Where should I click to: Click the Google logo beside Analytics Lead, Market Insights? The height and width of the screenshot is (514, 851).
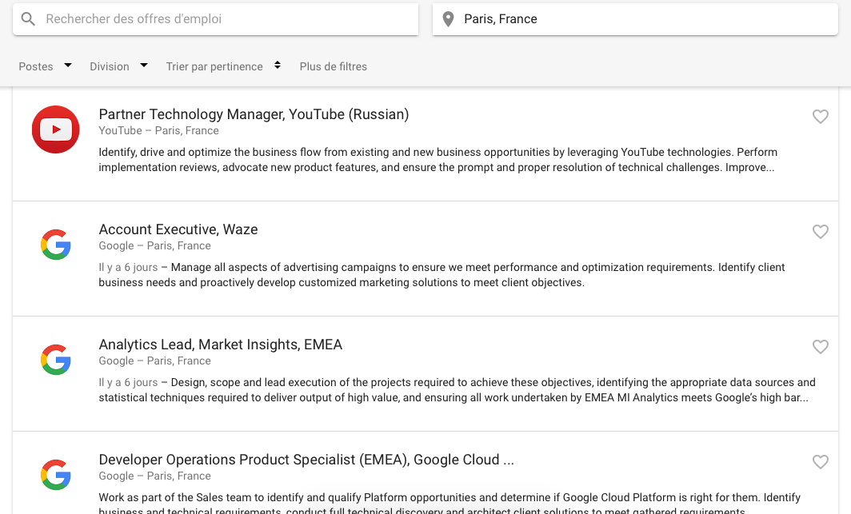click(x=55, y=360)
